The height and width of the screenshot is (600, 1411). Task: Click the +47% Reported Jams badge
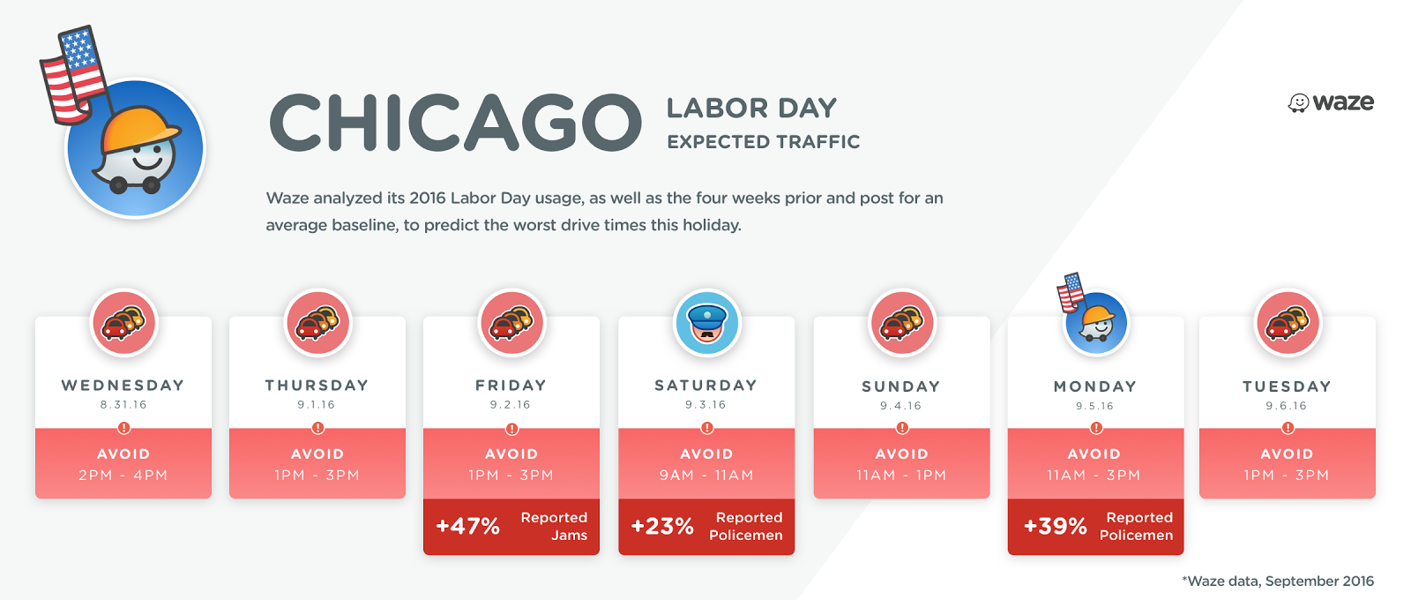[511, 527]
